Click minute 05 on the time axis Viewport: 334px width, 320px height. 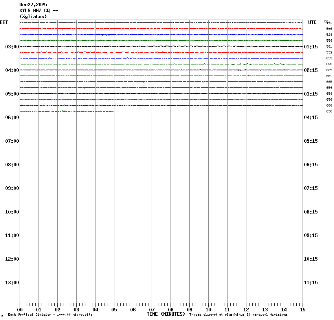coord(114,310)
